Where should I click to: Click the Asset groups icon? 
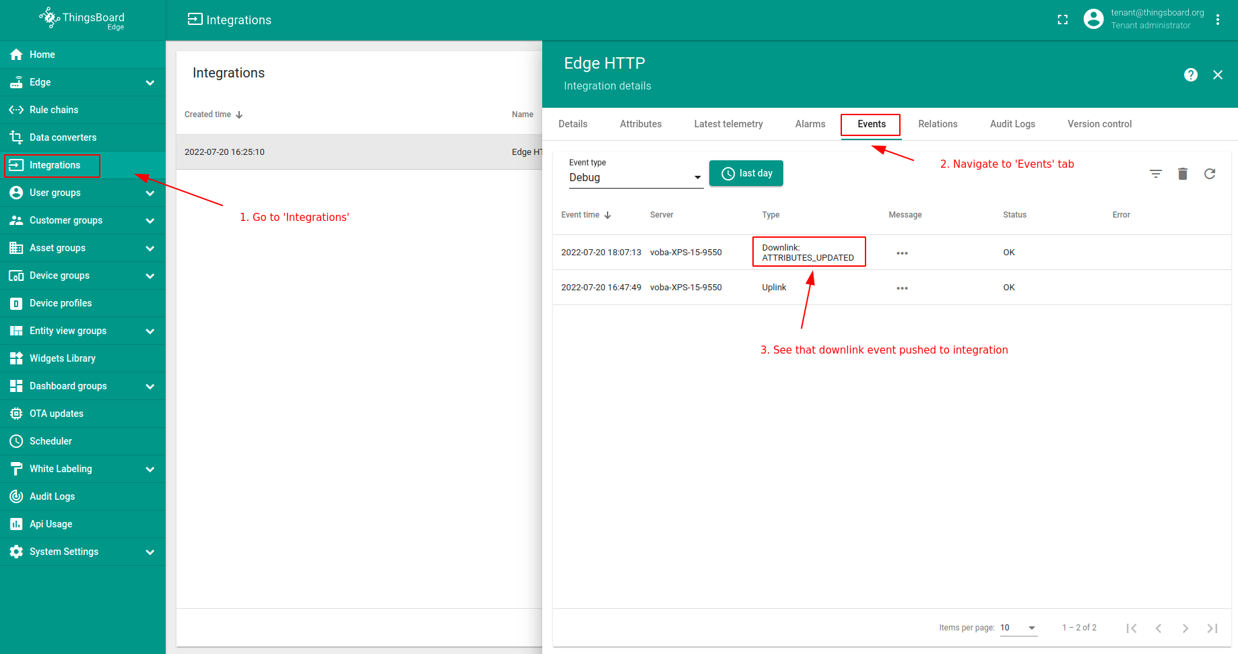[16, 248]
